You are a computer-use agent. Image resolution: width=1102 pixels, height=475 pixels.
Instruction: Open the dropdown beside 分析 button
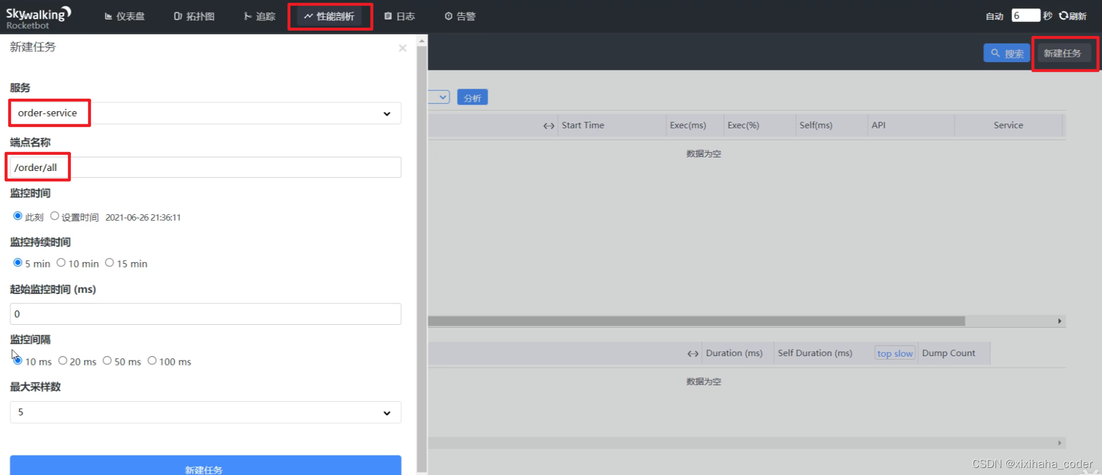(x=439, y=97)
